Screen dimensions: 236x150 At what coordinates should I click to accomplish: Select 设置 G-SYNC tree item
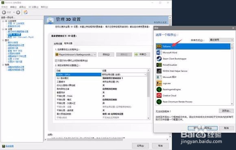pos(13,59)
